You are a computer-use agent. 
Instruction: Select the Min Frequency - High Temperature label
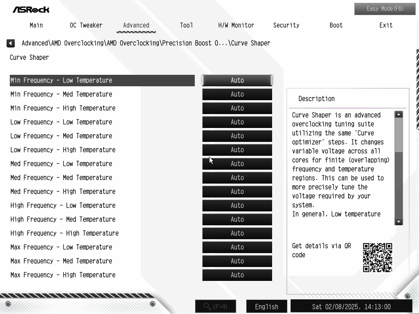pyautogui.click(x=63, y=108)
